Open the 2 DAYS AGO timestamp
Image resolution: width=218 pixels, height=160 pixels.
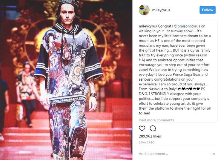pyautogui.click(x=146, y=142)
